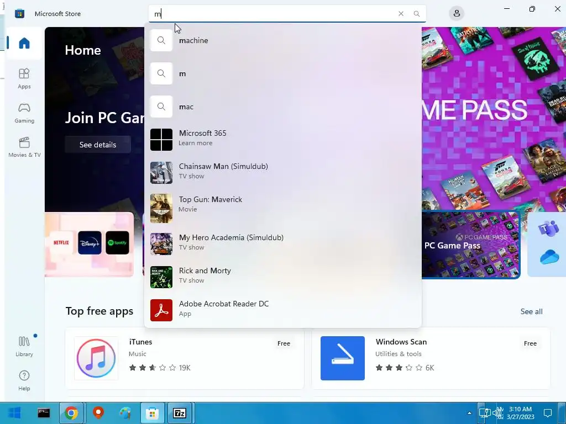Open Adobe Acrobat Reader DC app result

(282, 310)
